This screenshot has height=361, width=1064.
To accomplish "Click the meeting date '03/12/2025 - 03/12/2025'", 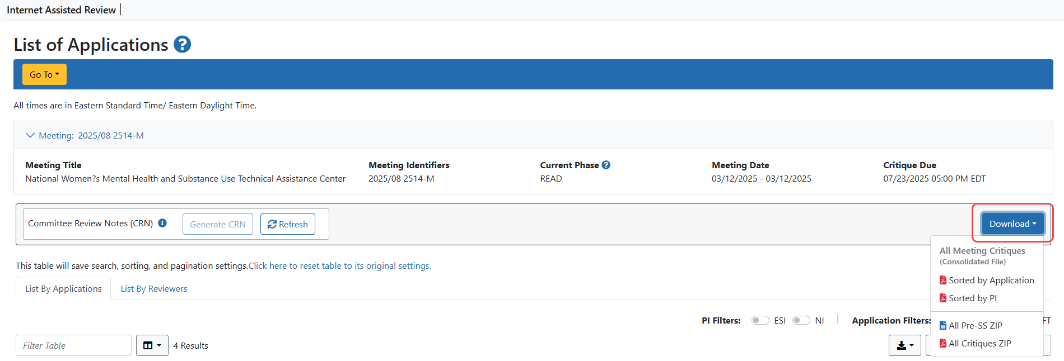I will tap(761, 178).
